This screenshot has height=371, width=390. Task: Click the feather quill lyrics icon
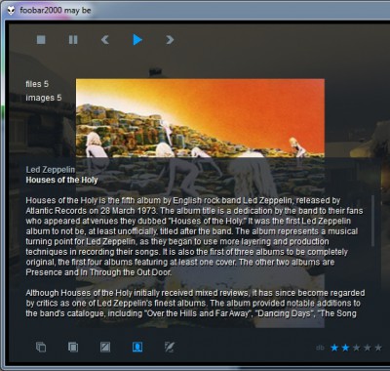(170, 347)
